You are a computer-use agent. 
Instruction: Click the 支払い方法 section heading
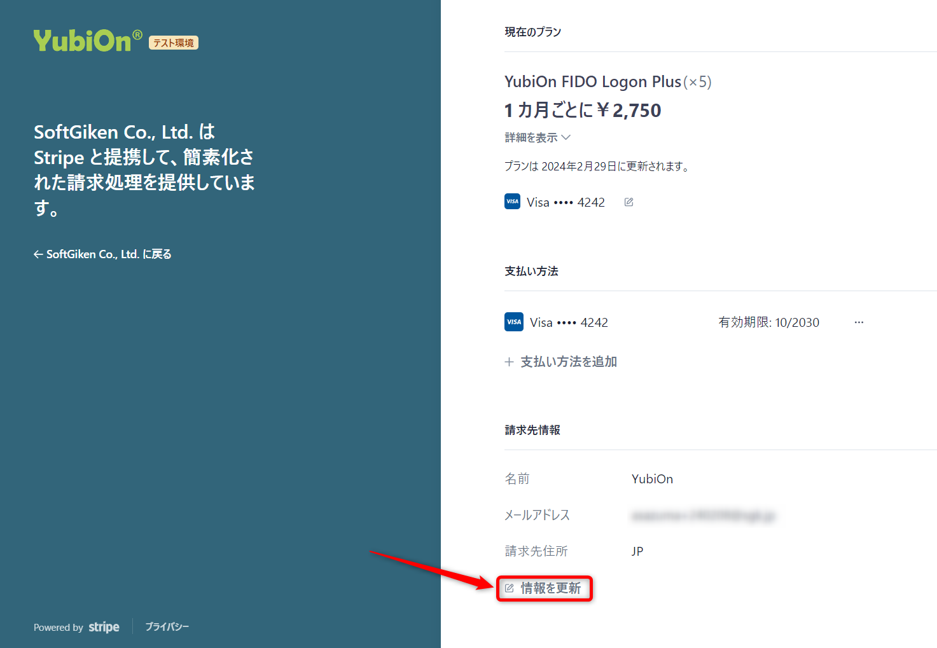pos(531,272)
